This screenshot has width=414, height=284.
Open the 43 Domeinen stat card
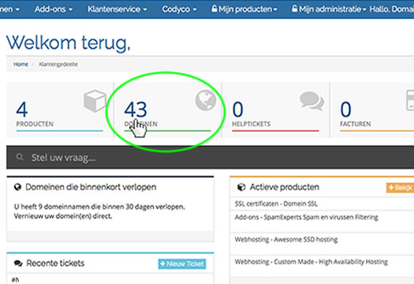pyautogui.click(x=168, y=110)
